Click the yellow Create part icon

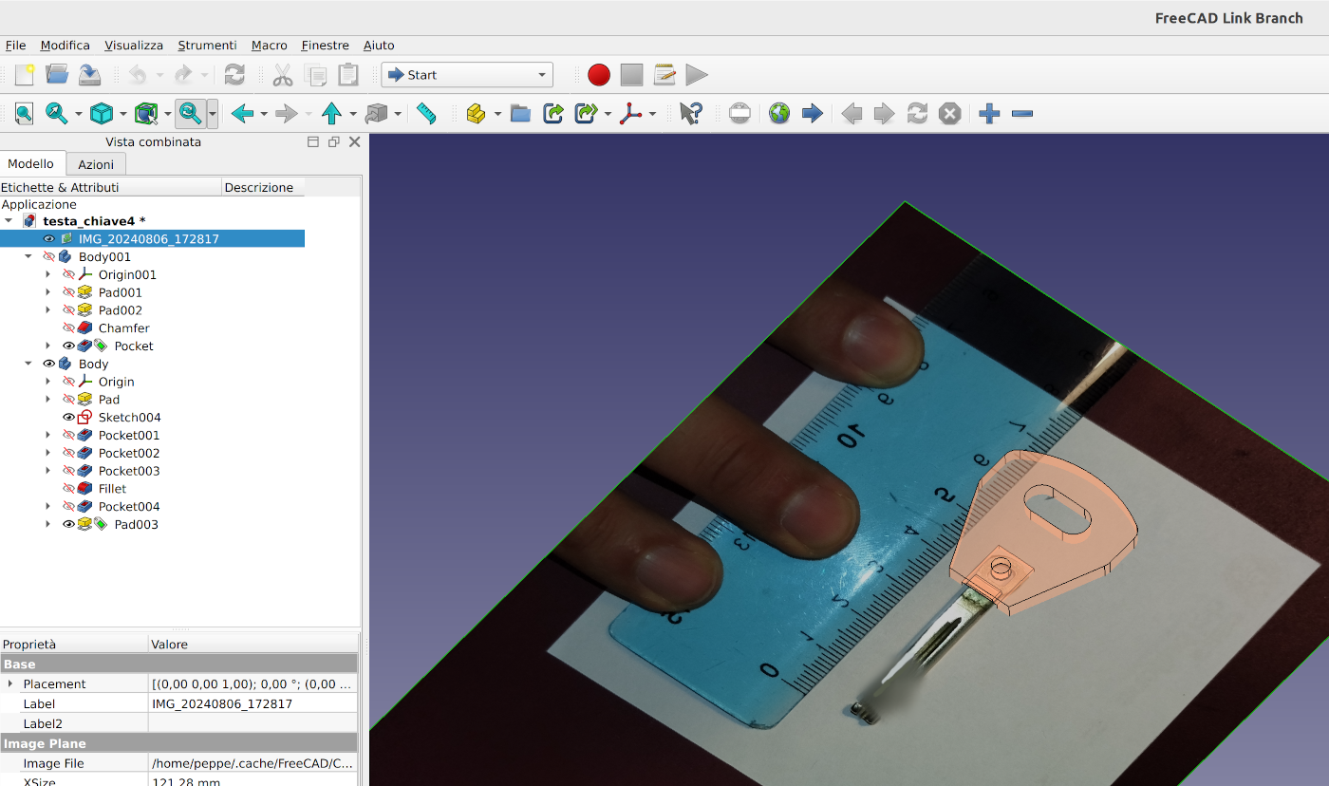477,114
